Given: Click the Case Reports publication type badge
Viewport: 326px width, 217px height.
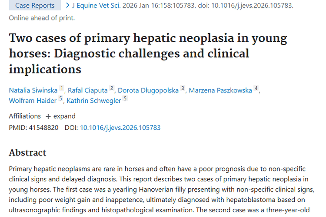Looking at the screenshot, I should [35, 6].
